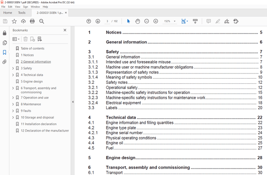
Task: Expand the 3 Safety bookmark
Action: (13, 68)
